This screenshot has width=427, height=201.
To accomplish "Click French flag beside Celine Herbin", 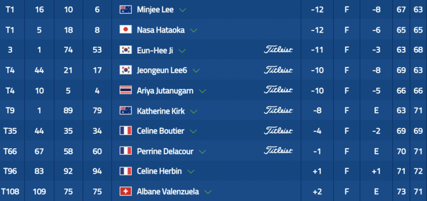I will click(125, 171).
